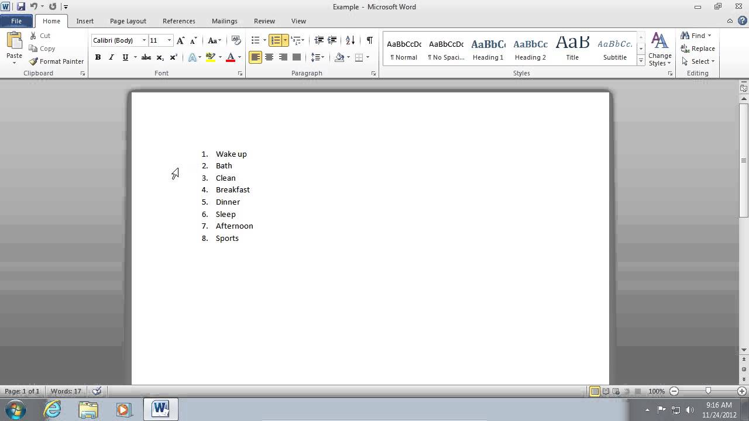The height and width of the screenshot is (421, 749).
Task: Cut the selected text
Action: click(x=40, y=36)
